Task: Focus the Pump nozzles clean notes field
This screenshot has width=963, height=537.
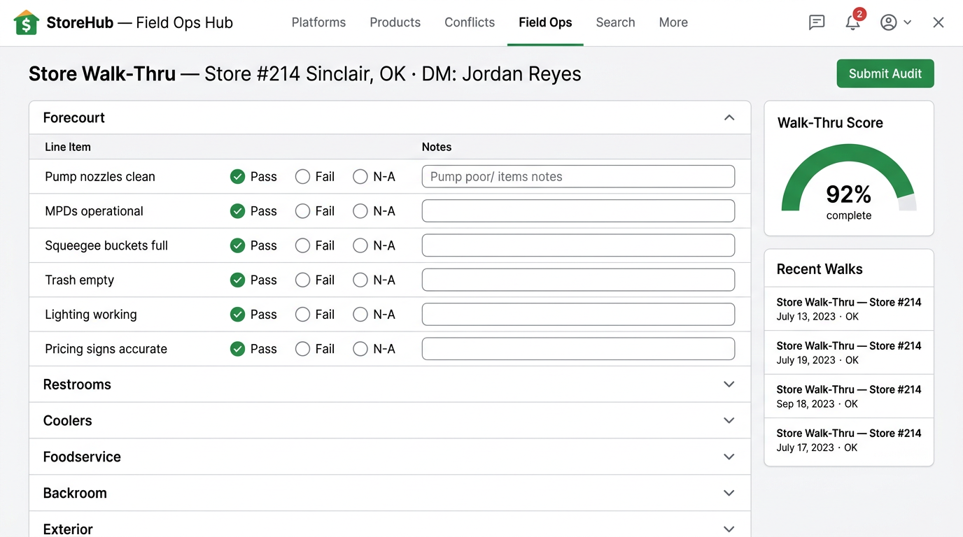Action: pos(578,177)
